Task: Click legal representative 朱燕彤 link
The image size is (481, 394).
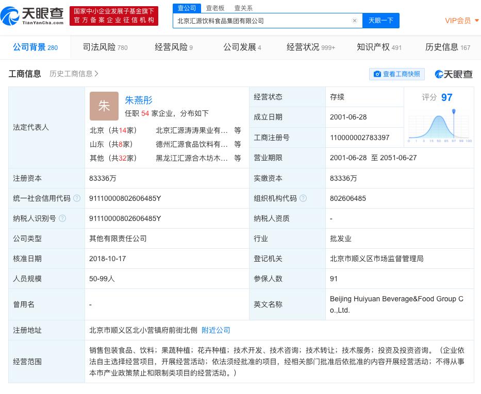Action: [138, 100]
